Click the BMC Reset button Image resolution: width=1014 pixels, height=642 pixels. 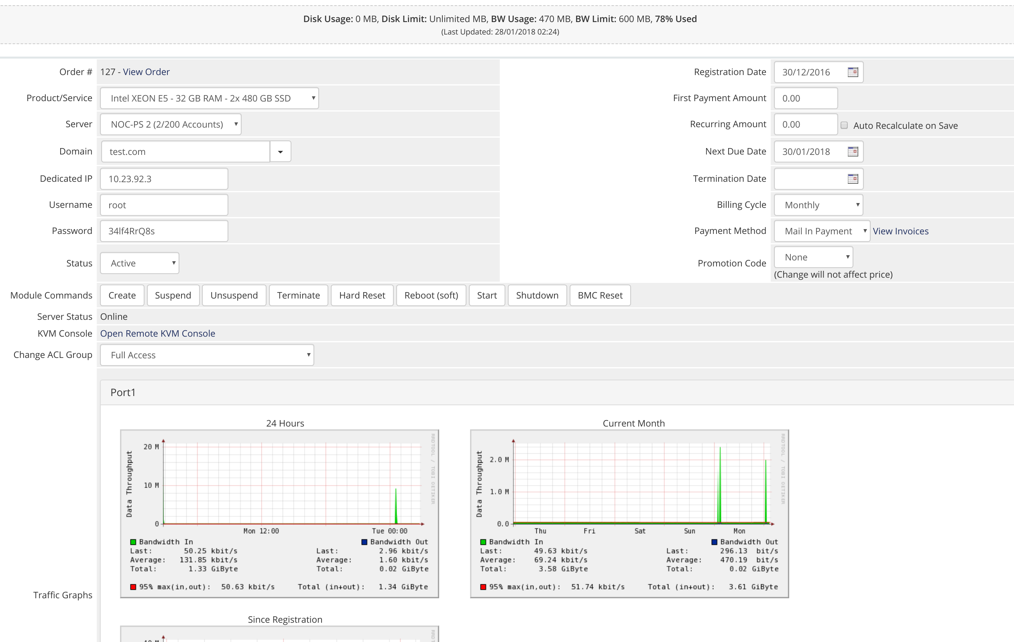pyautogui.click(x=600, y=295)
